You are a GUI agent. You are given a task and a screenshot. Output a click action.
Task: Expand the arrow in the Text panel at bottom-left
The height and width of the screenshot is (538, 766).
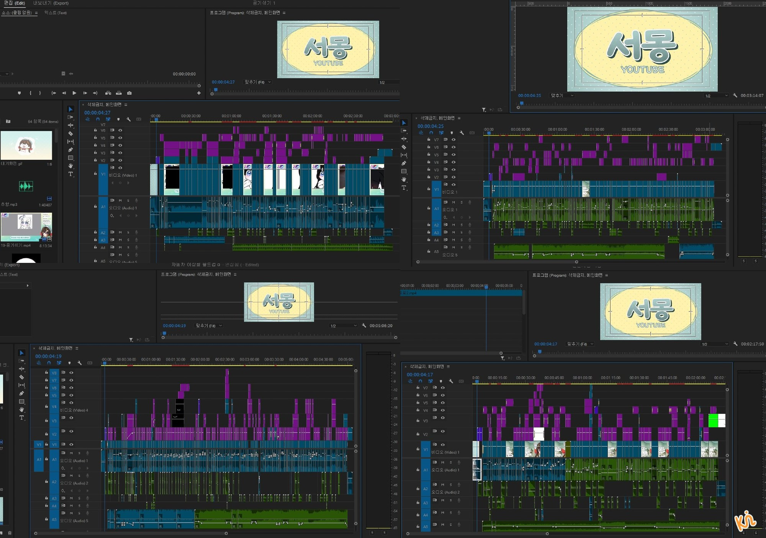pos(28,286)
